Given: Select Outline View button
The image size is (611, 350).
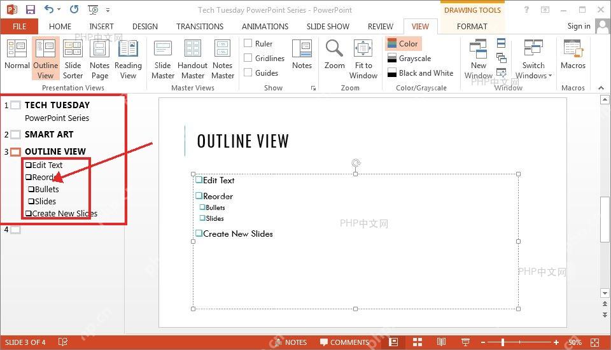Looking at the screenshot, I should tap(46, 59).
